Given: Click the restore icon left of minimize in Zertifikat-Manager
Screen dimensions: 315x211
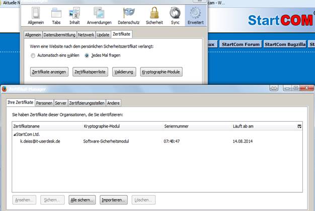Looking at the screenshot, I should (274, 88).
